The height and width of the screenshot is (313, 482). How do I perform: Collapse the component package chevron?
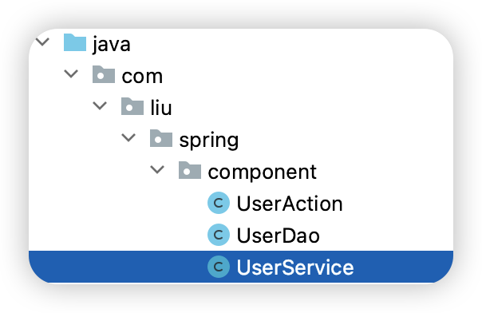[x=157, y=169]
